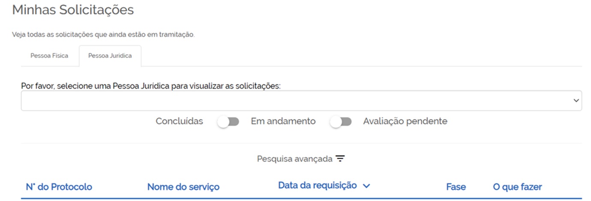Open Pesquisa avançada text link
Screen dimensions: 591x201
coord(294,159)
